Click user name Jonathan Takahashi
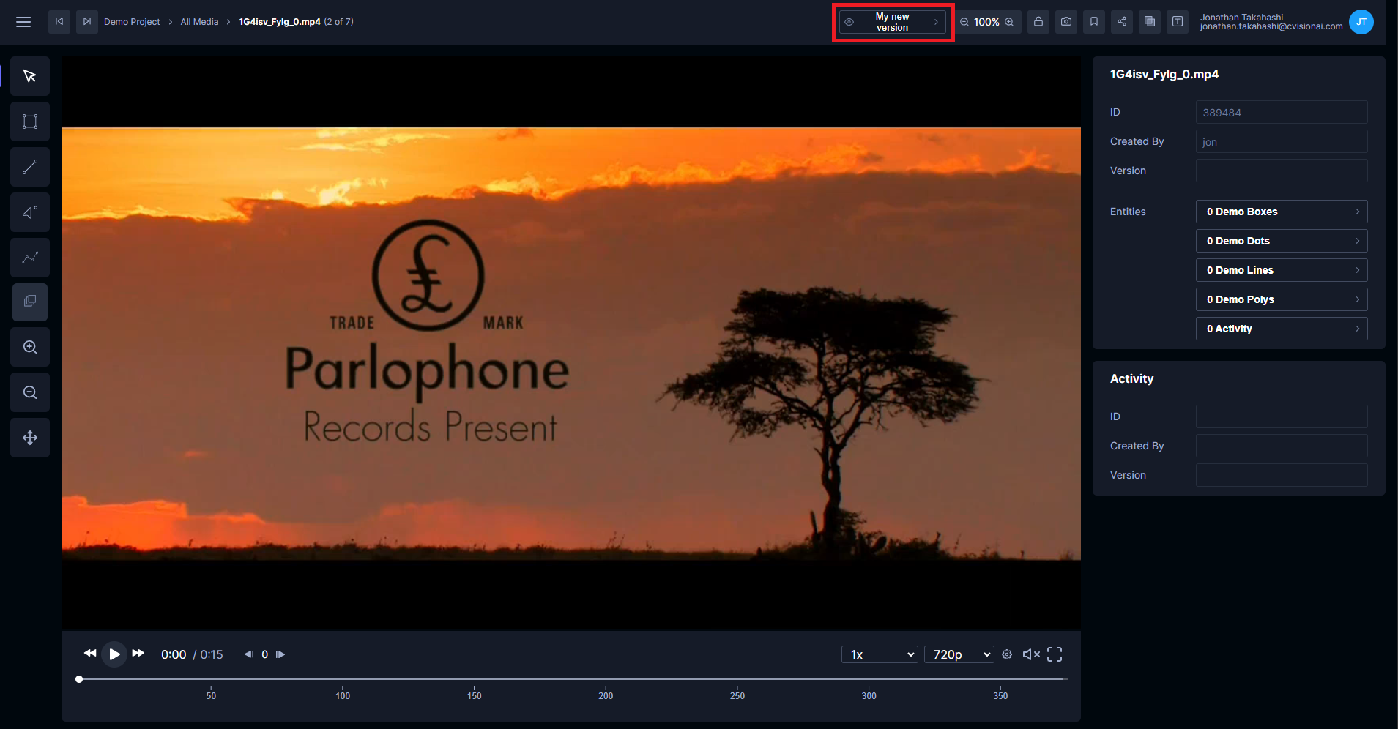1398x729 pixels. tap(1241, 17)
